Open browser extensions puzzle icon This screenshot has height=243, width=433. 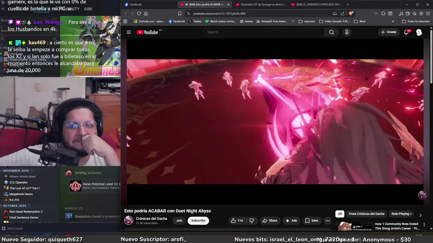coord(383,13)
